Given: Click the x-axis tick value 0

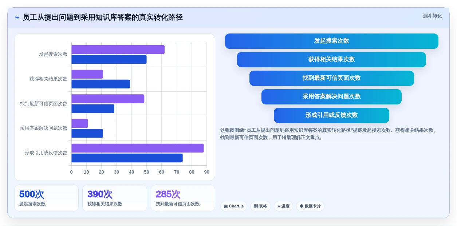Looking at the screenshot, I should (x=71, y=172).
